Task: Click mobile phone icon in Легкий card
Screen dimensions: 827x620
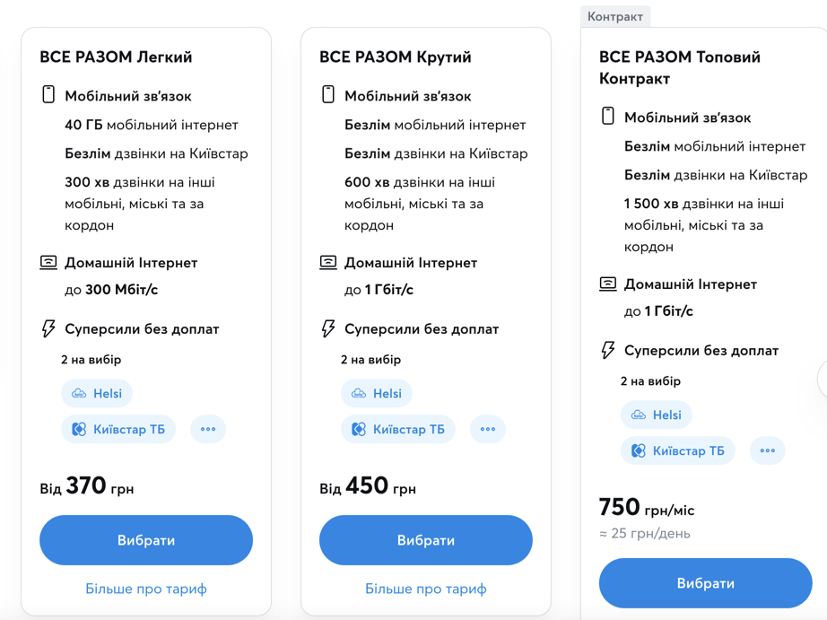Action: [48, 94]
